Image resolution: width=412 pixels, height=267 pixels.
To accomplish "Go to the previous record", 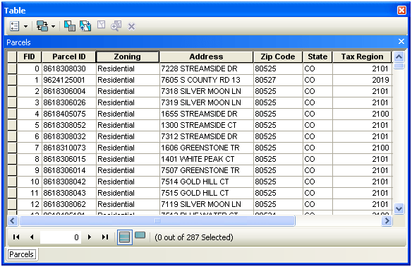I will 32,237.
